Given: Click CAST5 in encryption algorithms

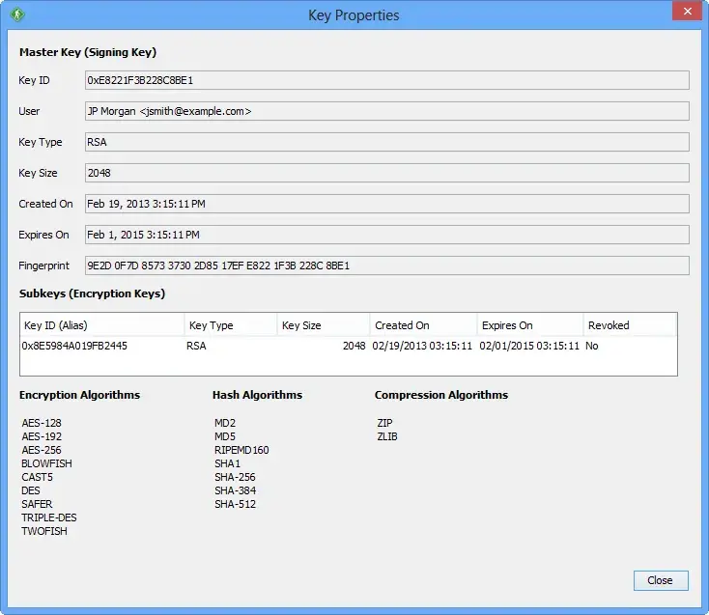Looking at the screenshot, I should (x=37, y=477).
